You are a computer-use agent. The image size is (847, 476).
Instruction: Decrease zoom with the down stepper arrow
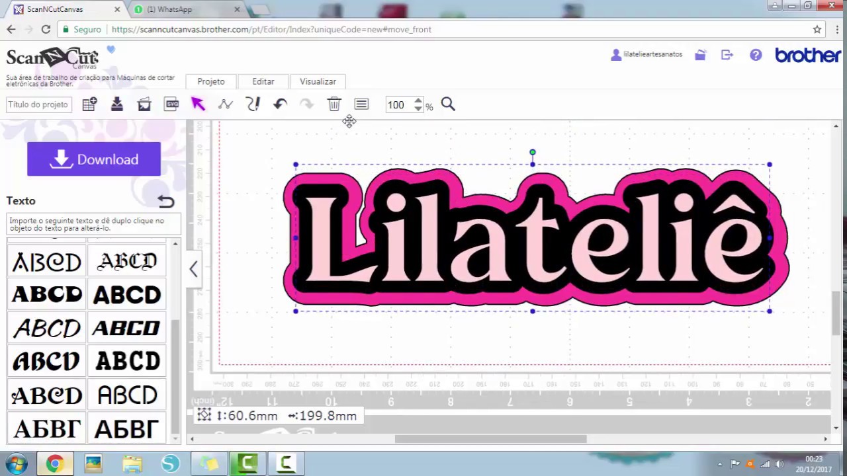(418, 108)
